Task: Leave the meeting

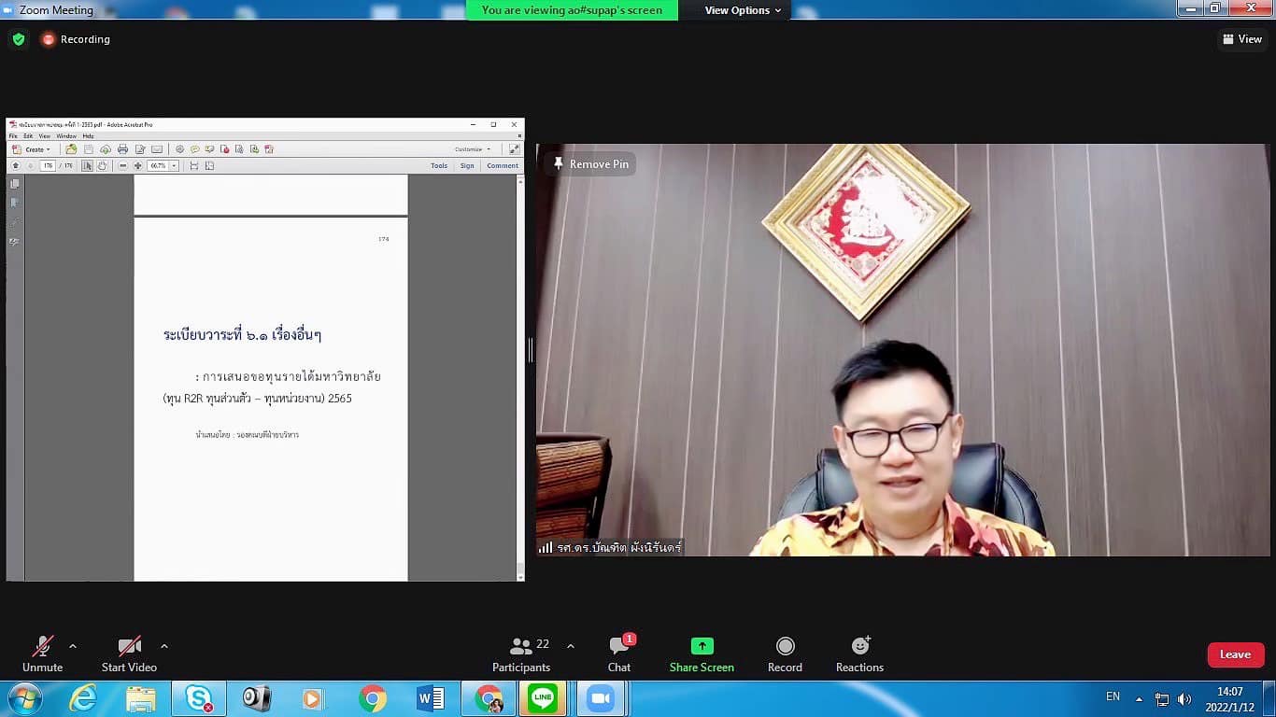Action: (1235, 654)
